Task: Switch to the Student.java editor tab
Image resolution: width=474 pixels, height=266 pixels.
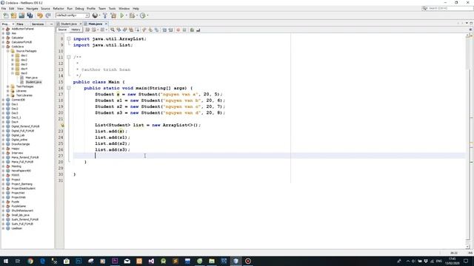Action: click(x=69, y=24)
